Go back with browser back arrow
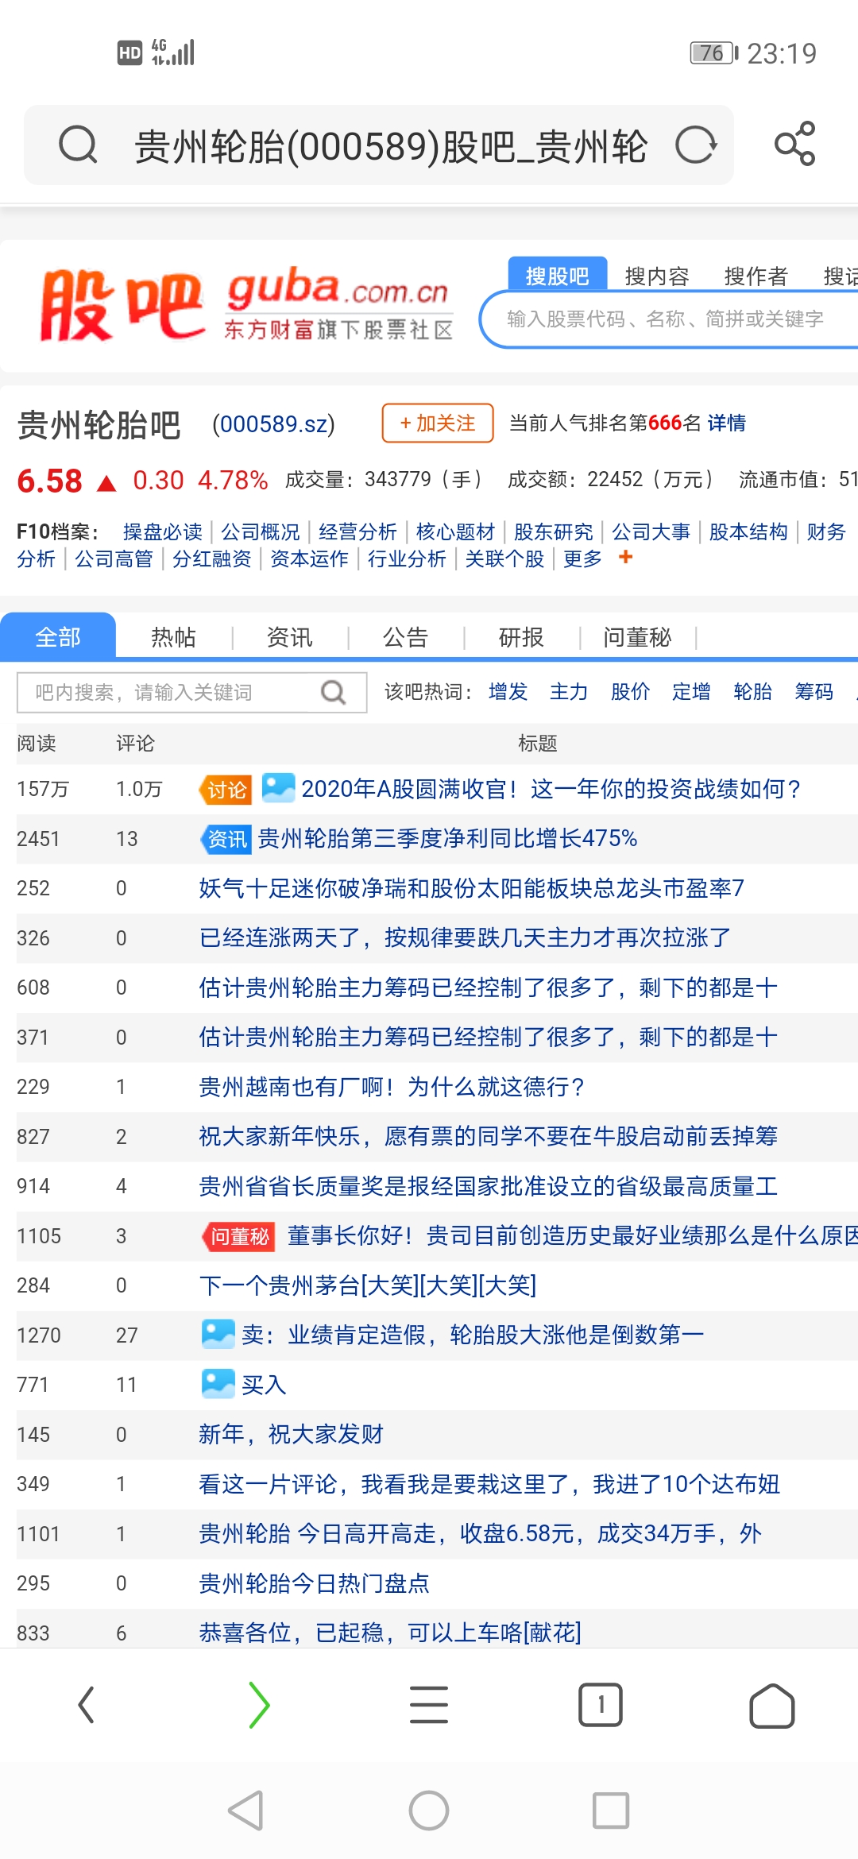Image resolution: width=858 pixels, height=1859 pixels. click(86, 1705)
